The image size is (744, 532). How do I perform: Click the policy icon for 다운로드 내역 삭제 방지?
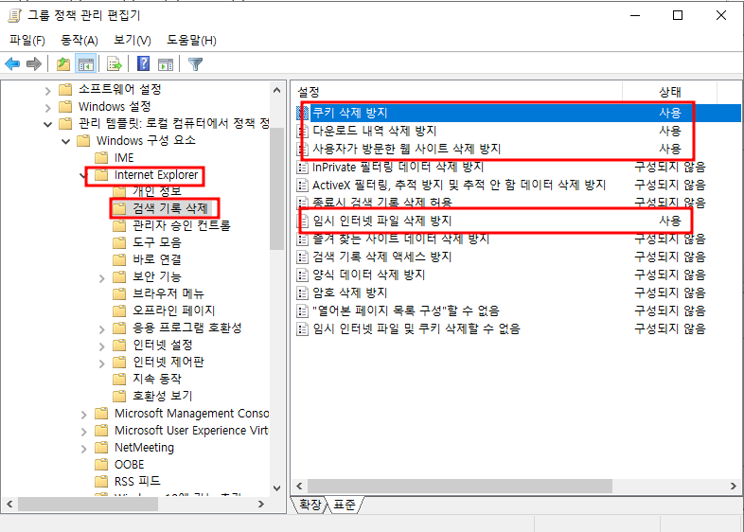coord(302,131)
